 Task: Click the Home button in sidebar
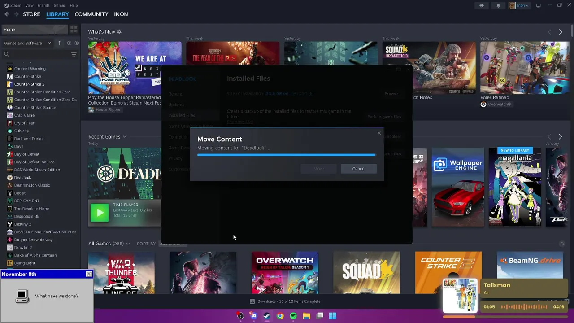tap(34, 30)
